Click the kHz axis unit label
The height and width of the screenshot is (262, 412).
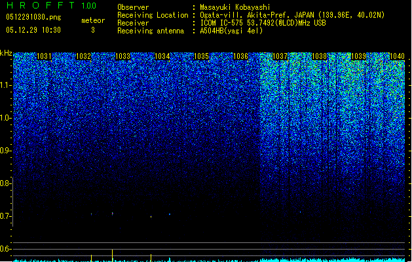[6, 53]
